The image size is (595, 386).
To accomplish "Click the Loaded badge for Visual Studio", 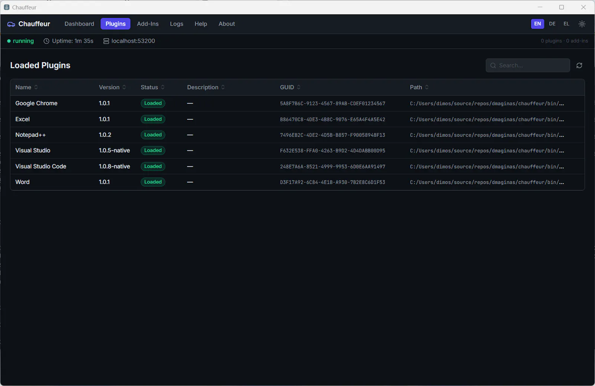I will 153,151.
